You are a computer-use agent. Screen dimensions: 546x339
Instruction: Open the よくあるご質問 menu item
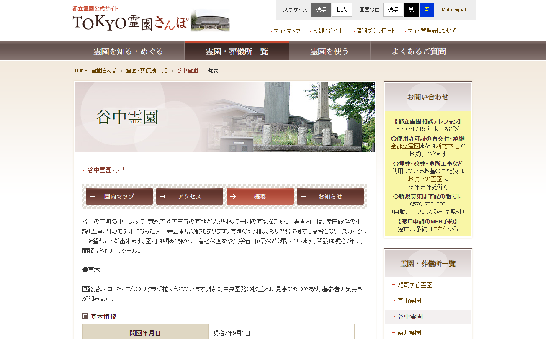pos(419,51)
